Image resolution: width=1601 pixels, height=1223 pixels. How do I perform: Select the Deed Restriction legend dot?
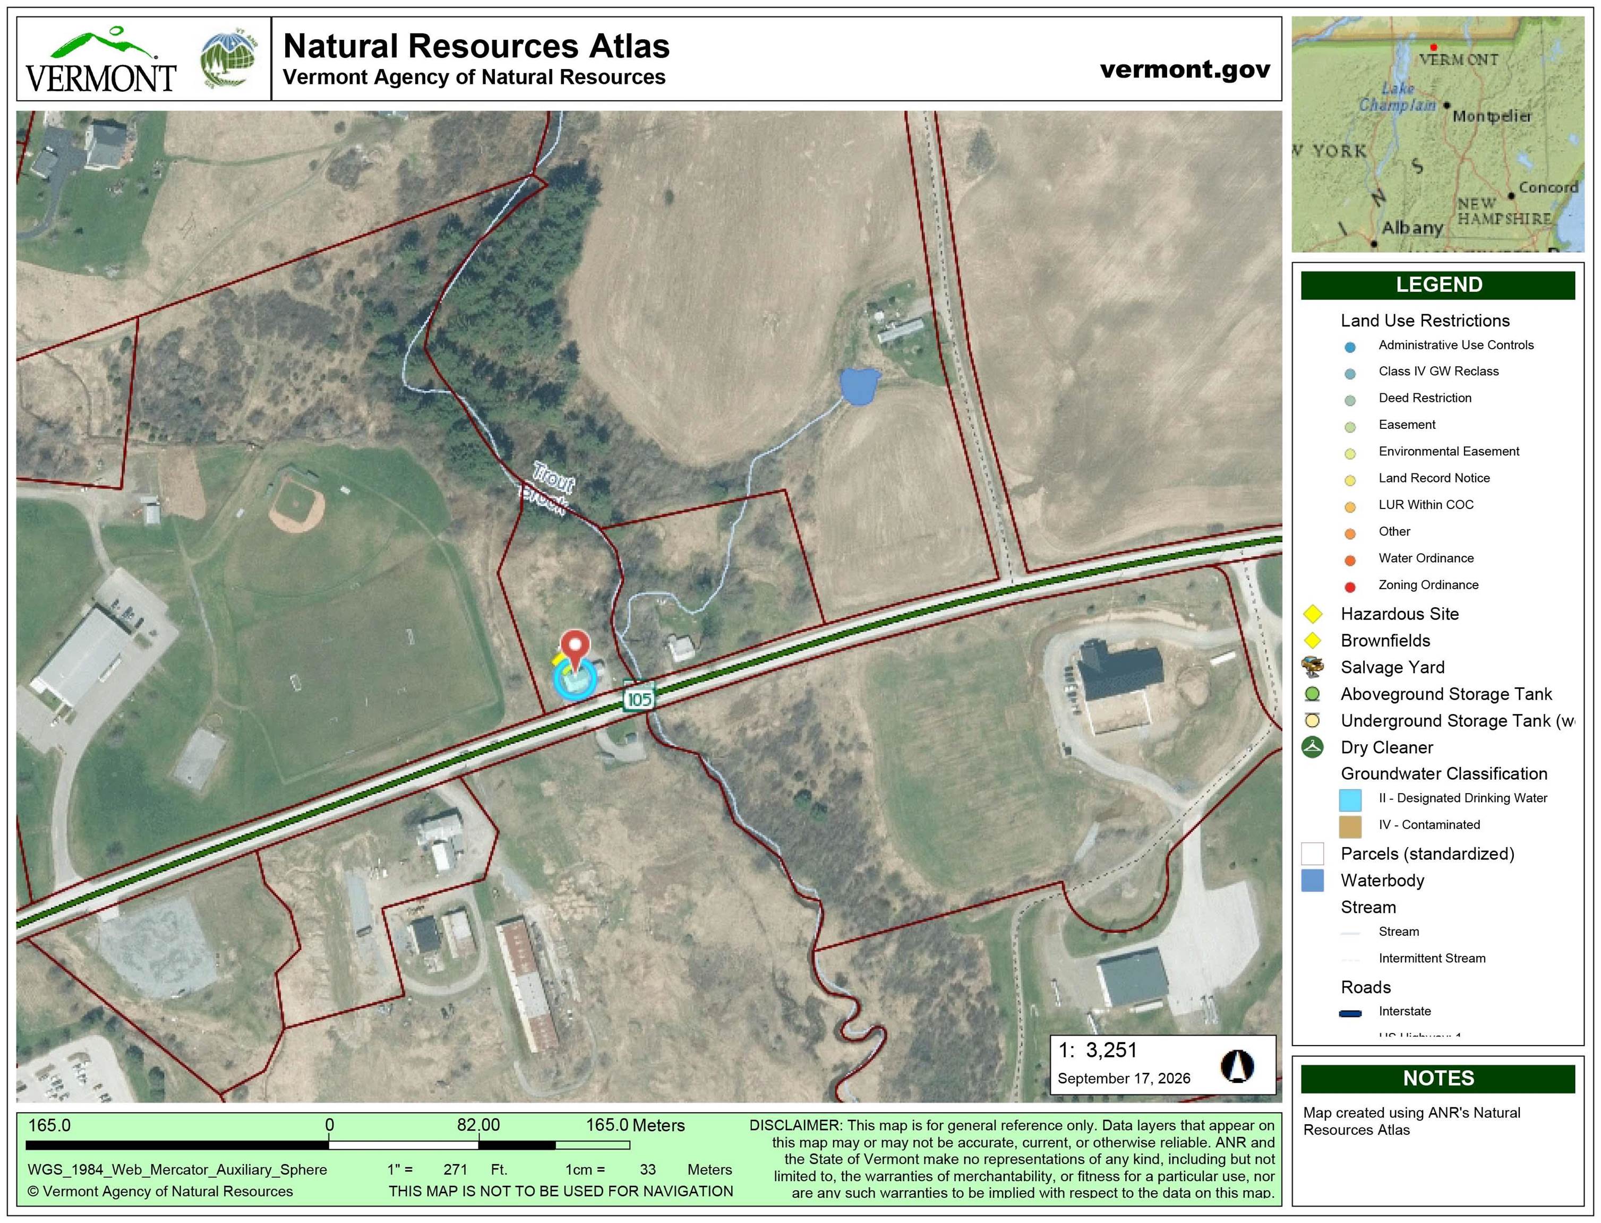point(1350,400)
